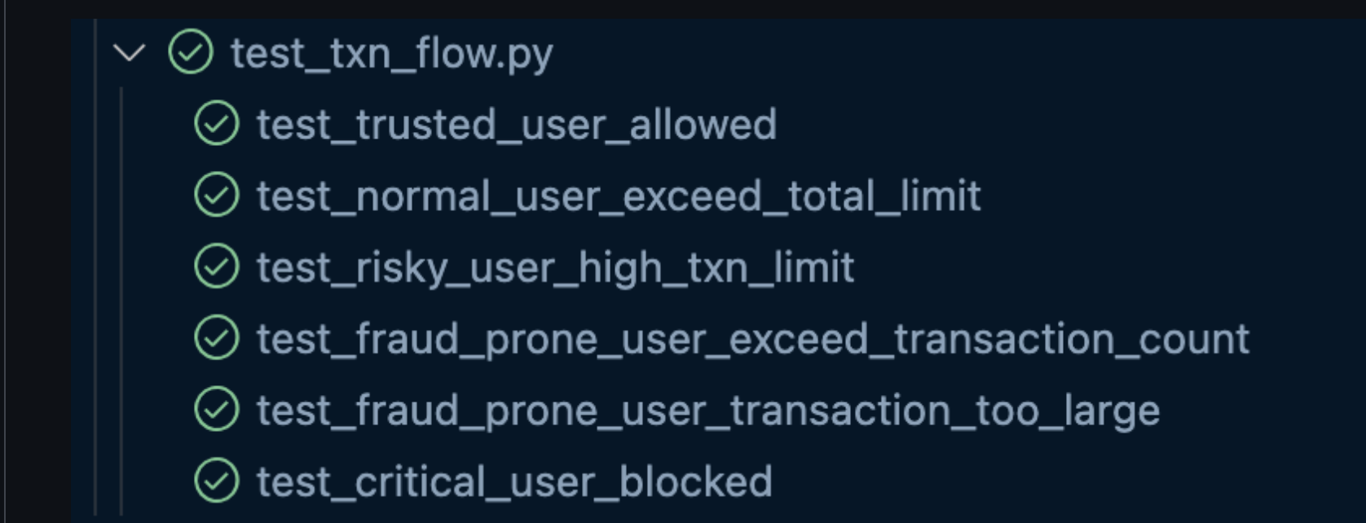1366x523 pixels.
Task: Click pass icon next to test_normal_user_exceed_total_limit
Action: (x=217, y=196)
